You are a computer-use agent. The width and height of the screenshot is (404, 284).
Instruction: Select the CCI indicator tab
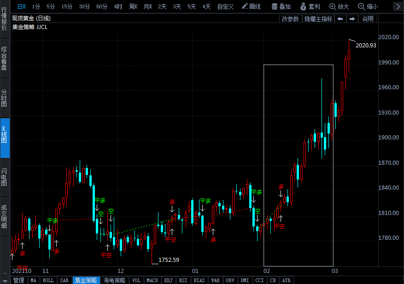[259, 280]
